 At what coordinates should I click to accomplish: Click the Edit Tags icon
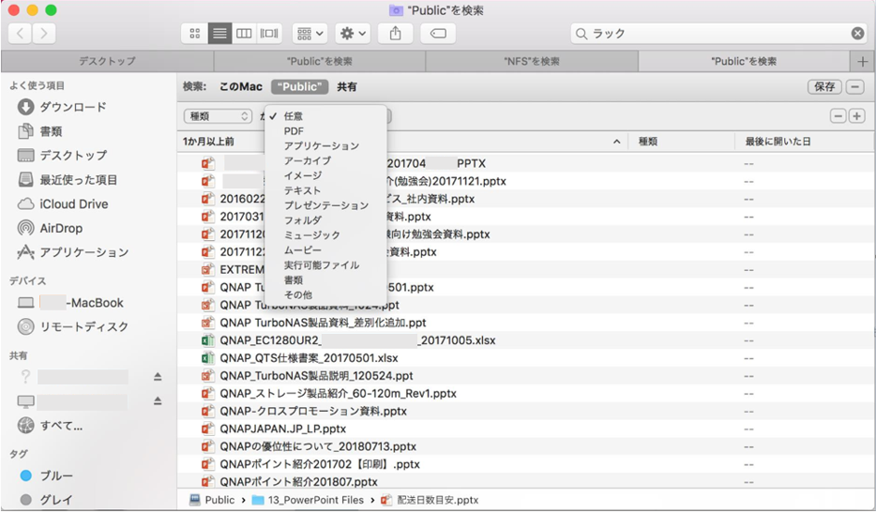point(437,33)
